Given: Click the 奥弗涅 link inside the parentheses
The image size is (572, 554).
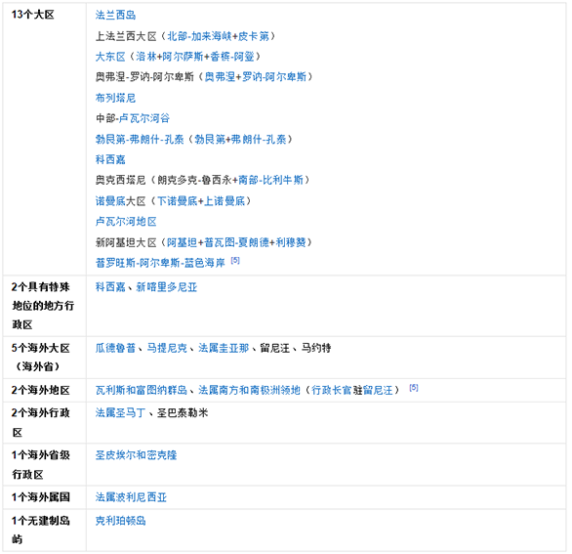Looking at the screenshot, I should (220, 76).
